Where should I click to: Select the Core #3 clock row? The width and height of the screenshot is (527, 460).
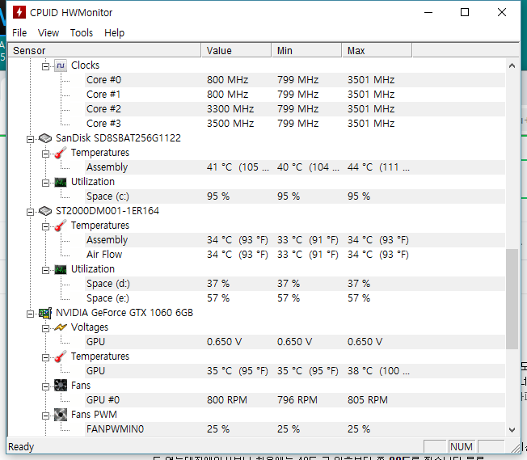pyautogui.click(x=295, y=124)
